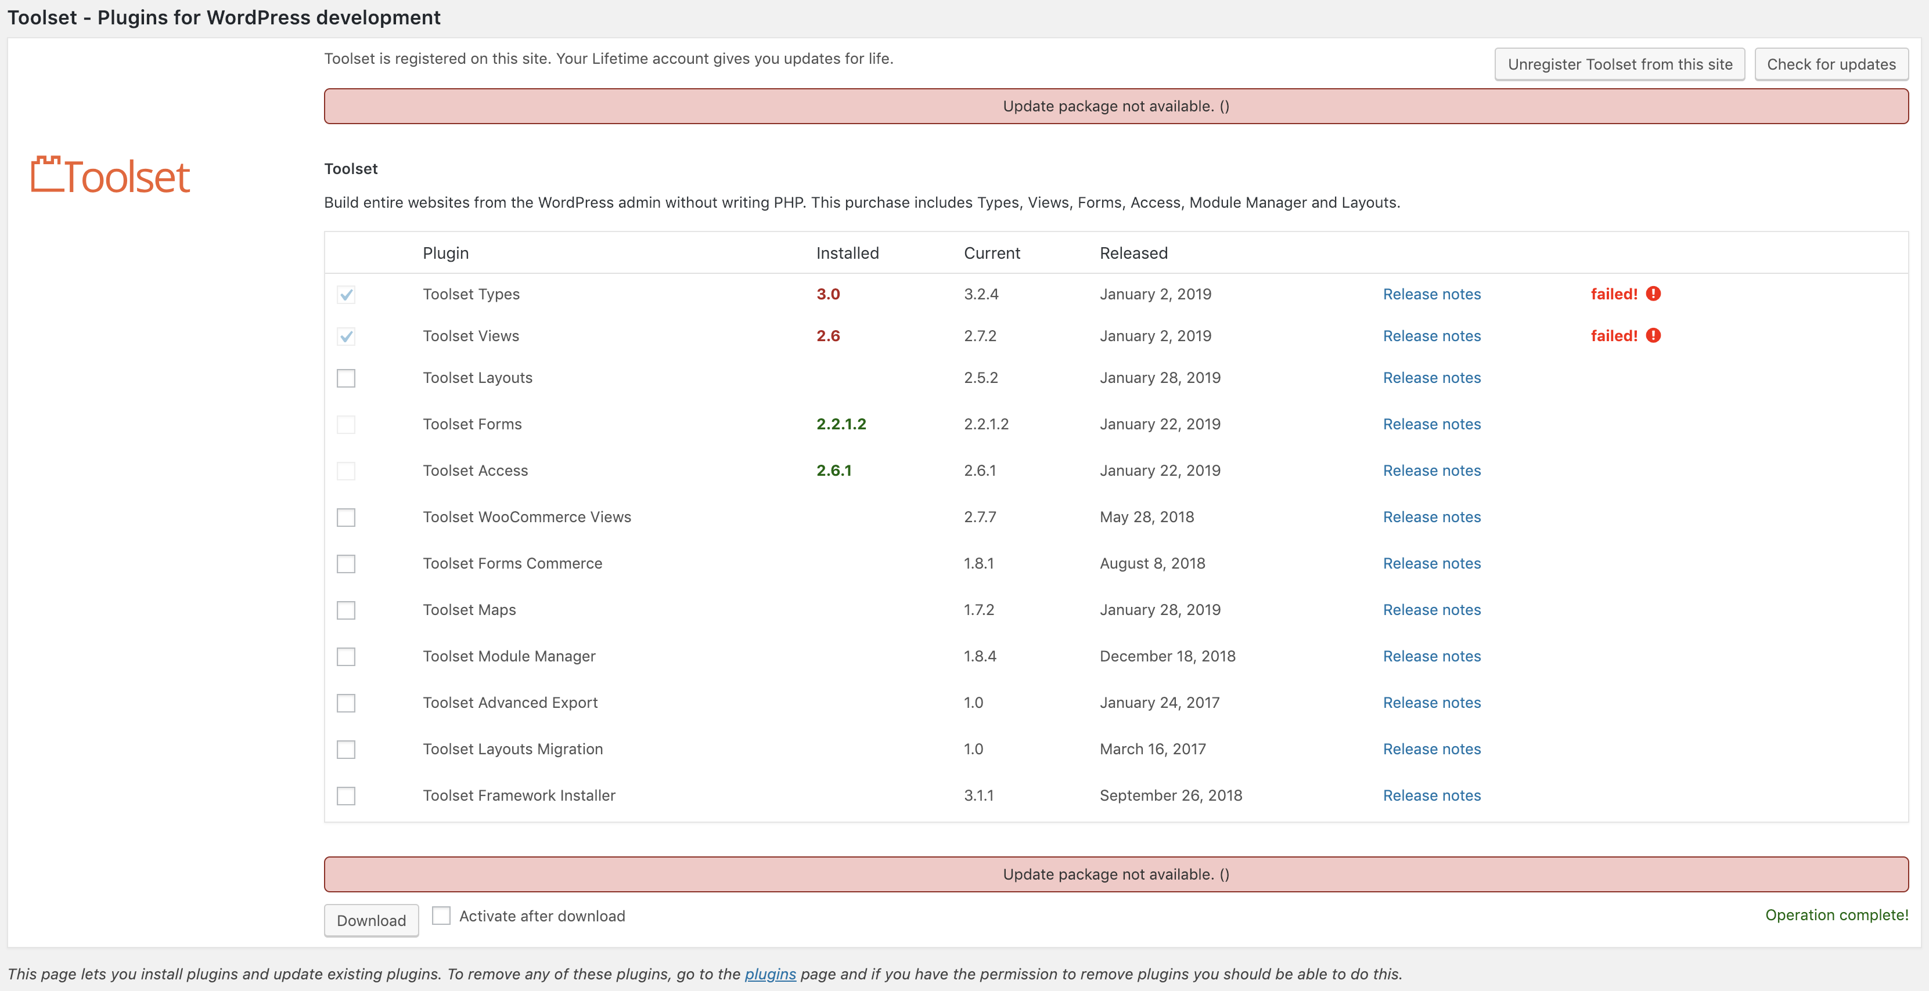Follow the plugins link in footer note

tap(770, 974)
